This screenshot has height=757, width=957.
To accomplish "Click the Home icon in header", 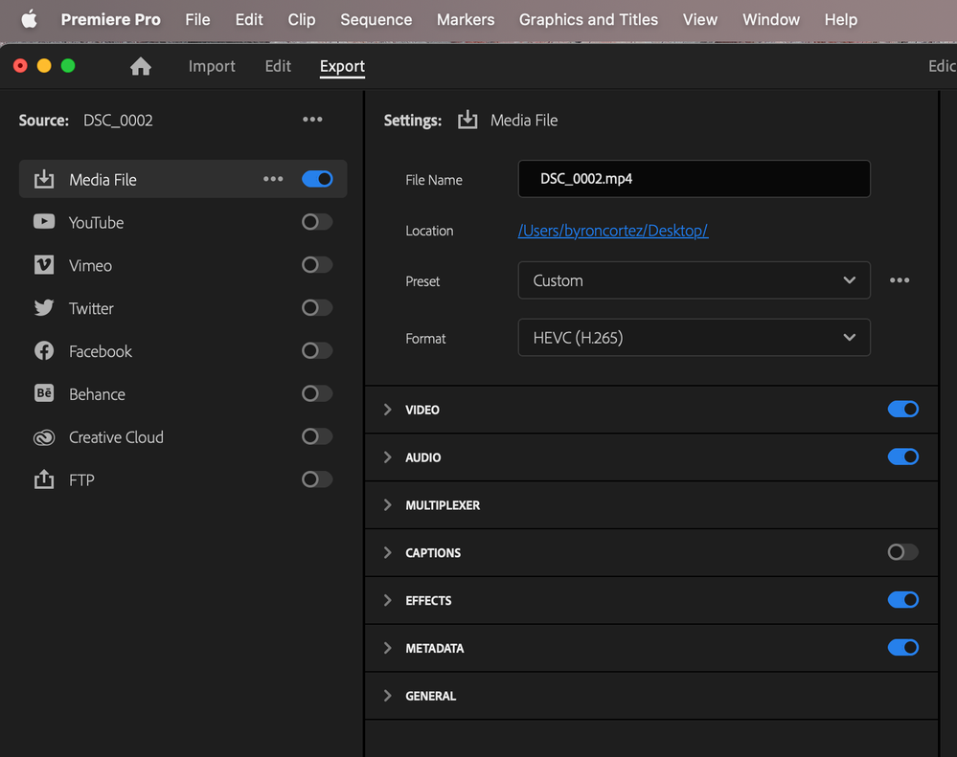I will click(141, 66).
